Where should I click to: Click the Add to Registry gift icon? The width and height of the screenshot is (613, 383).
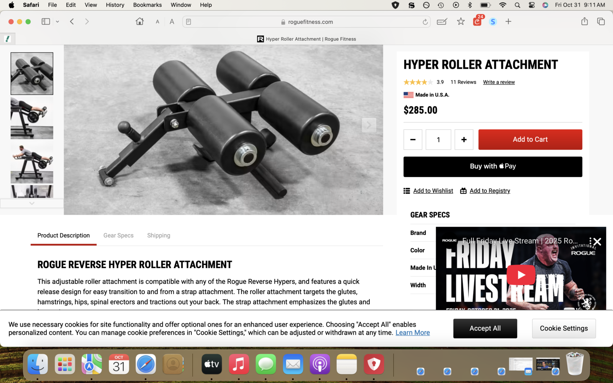click(x=463, y=190)
